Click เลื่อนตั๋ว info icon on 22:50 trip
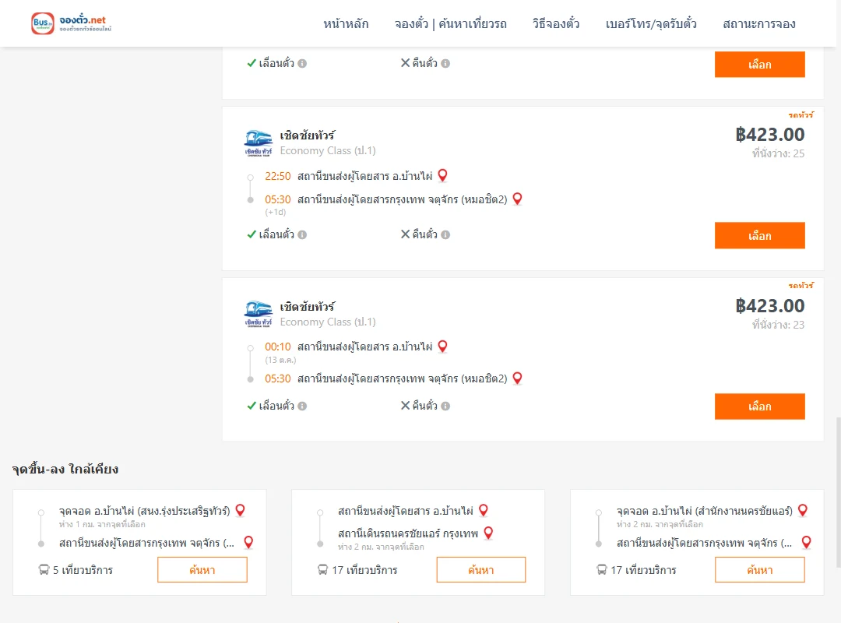This screenshot has width=841, height=623. 302,234
